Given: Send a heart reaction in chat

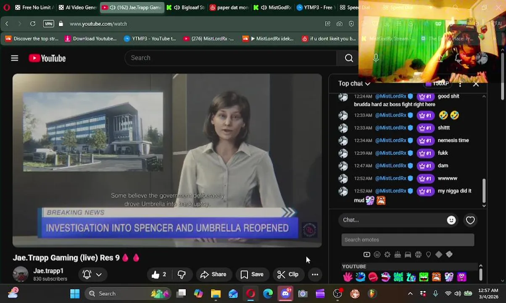Looking at the screenshot, I should pos(470,220).
